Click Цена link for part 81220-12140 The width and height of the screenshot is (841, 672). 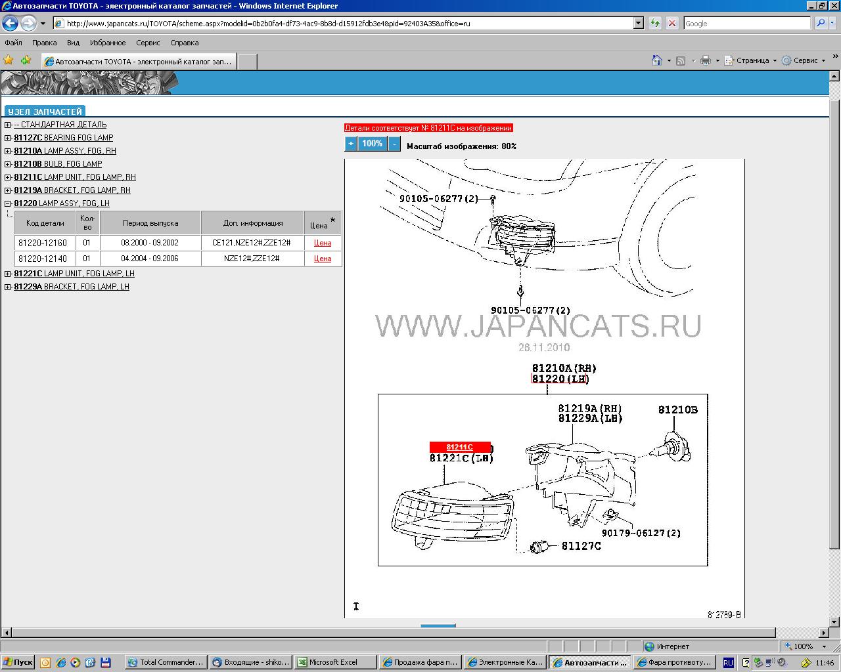(x=323, y=259)
